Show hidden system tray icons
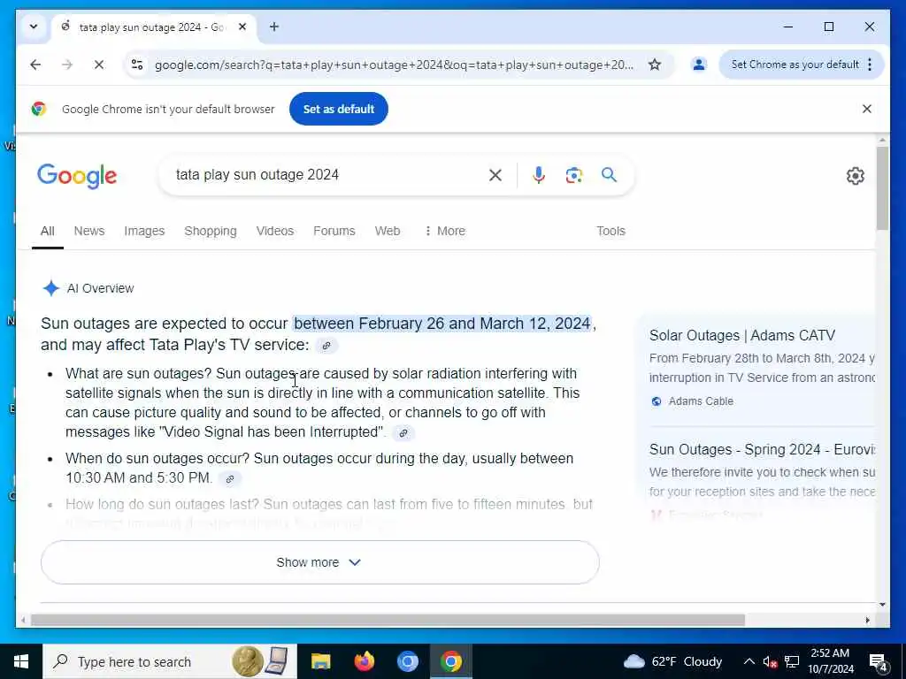Image resolution: width=906 pixels, height=679 pixels. tap(749, 661)
